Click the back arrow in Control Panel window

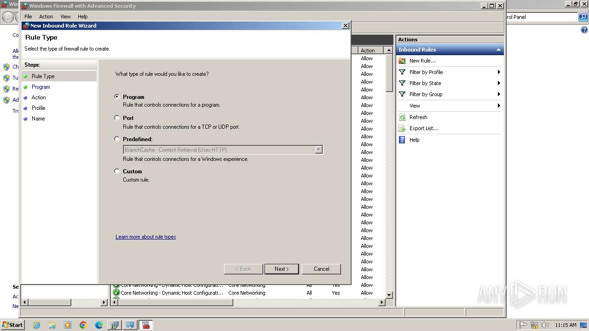8,17
